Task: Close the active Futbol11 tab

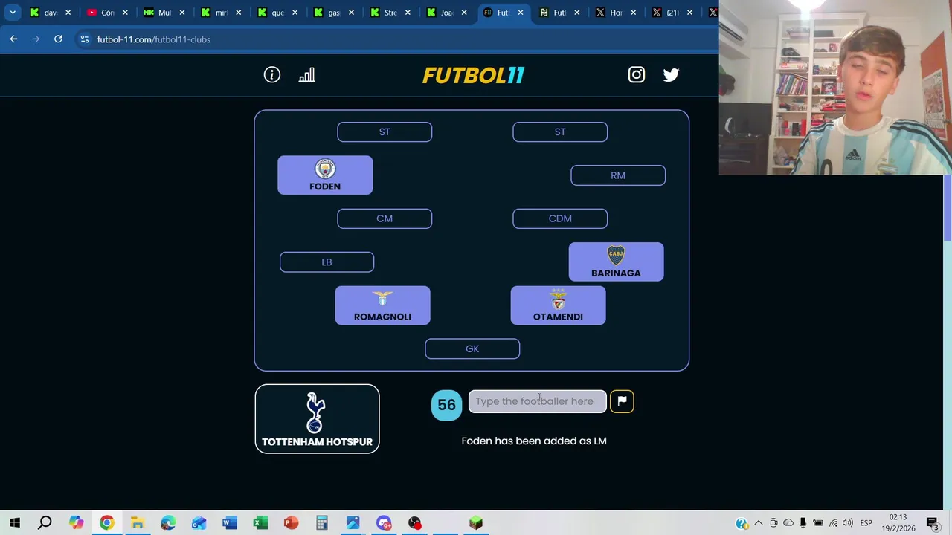Action: [x=520, y=13]
